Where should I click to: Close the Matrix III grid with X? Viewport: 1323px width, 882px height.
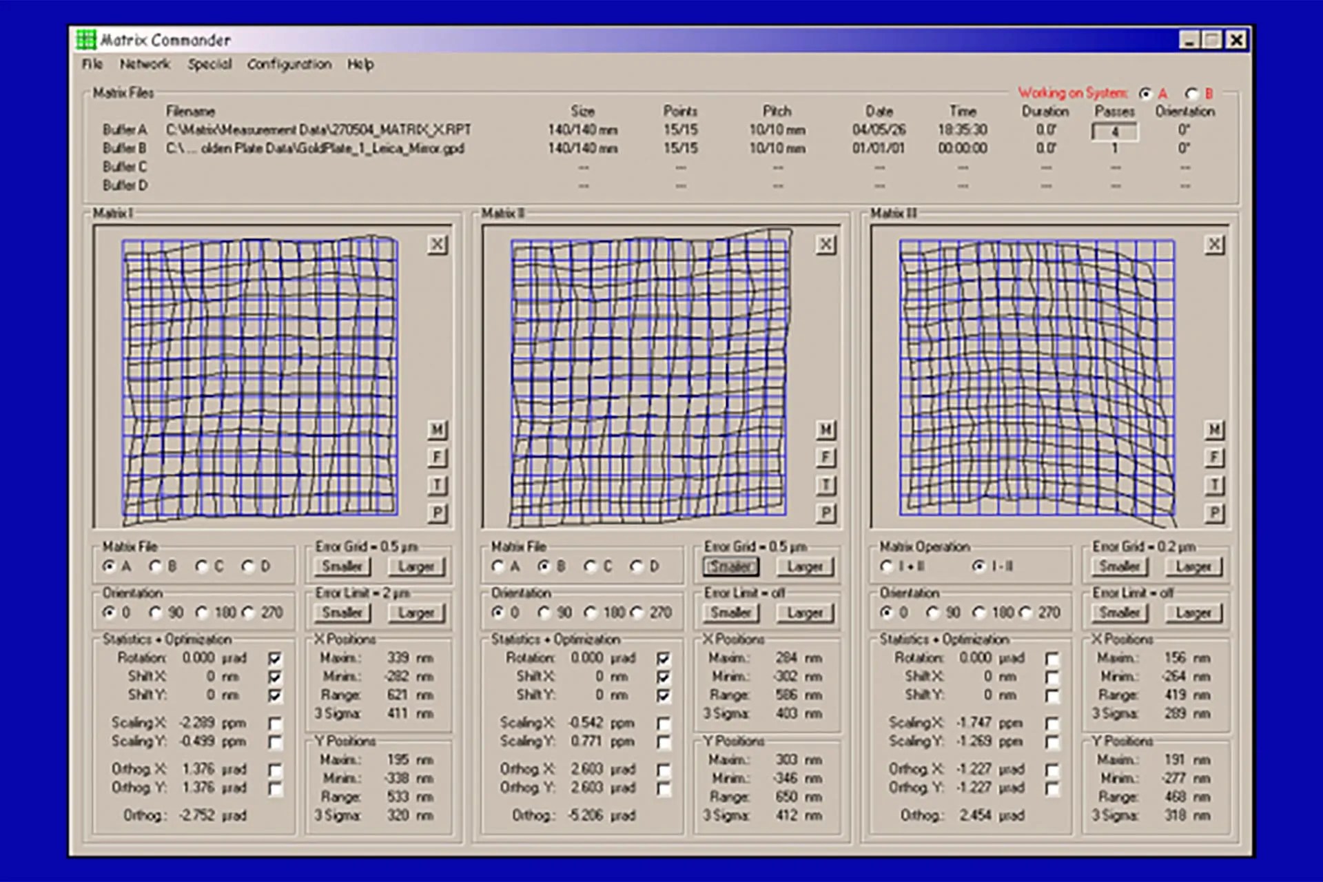pyautogui.click(x=1214, y=244)
